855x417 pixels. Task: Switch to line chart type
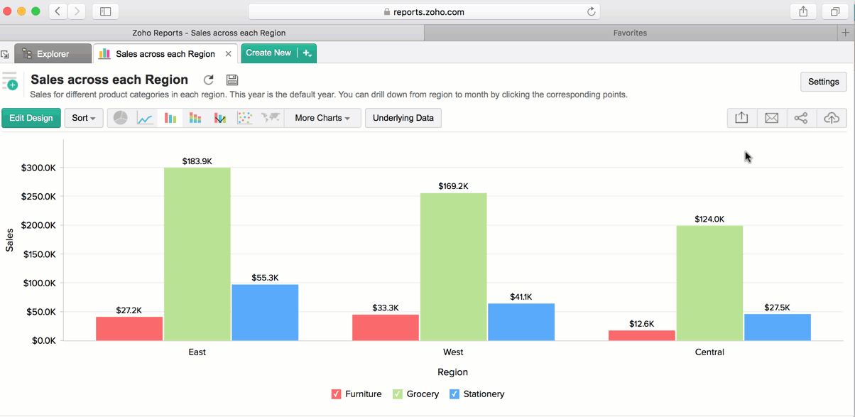pyautogui.click(x=146, y=118)
